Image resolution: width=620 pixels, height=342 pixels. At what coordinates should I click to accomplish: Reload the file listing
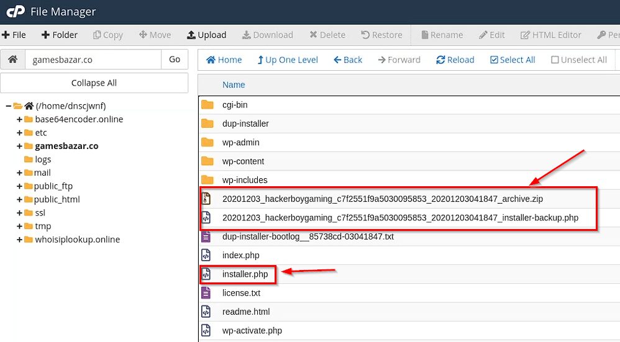(455, 60)
